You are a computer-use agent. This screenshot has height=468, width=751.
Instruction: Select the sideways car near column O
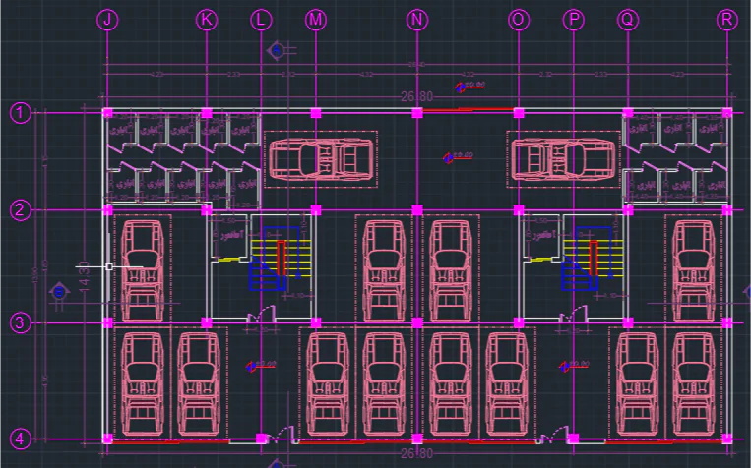click(x=563, y=157)
